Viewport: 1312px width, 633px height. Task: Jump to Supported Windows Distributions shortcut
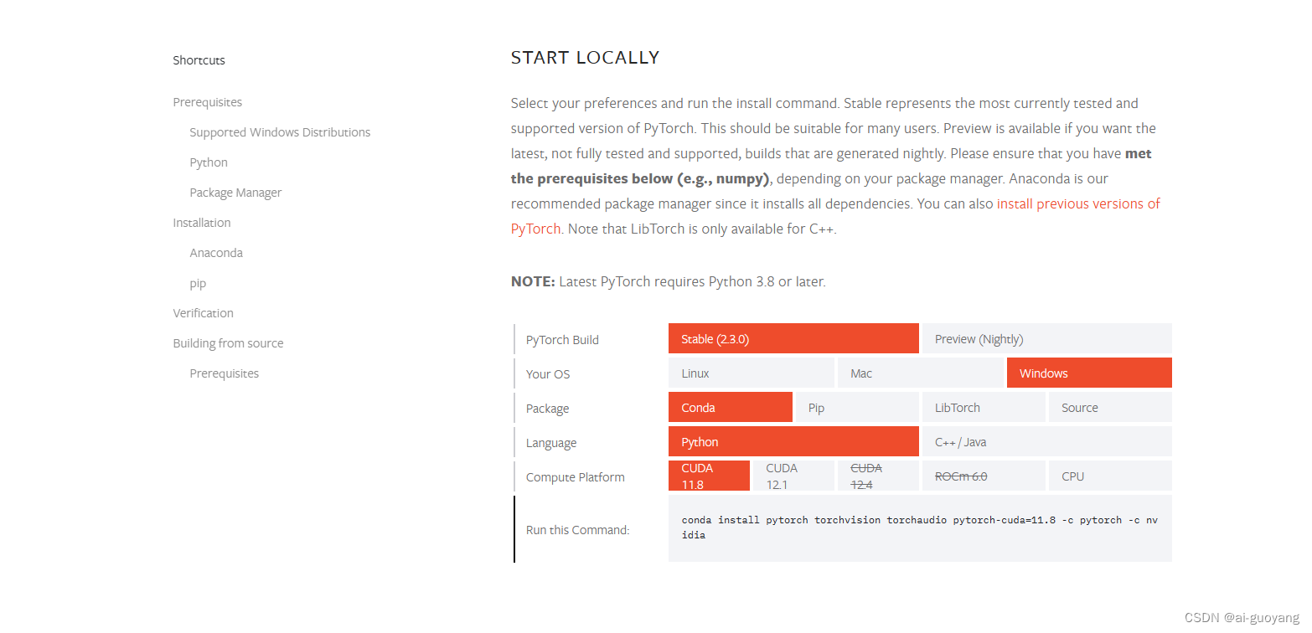click(x=280, y=132)
